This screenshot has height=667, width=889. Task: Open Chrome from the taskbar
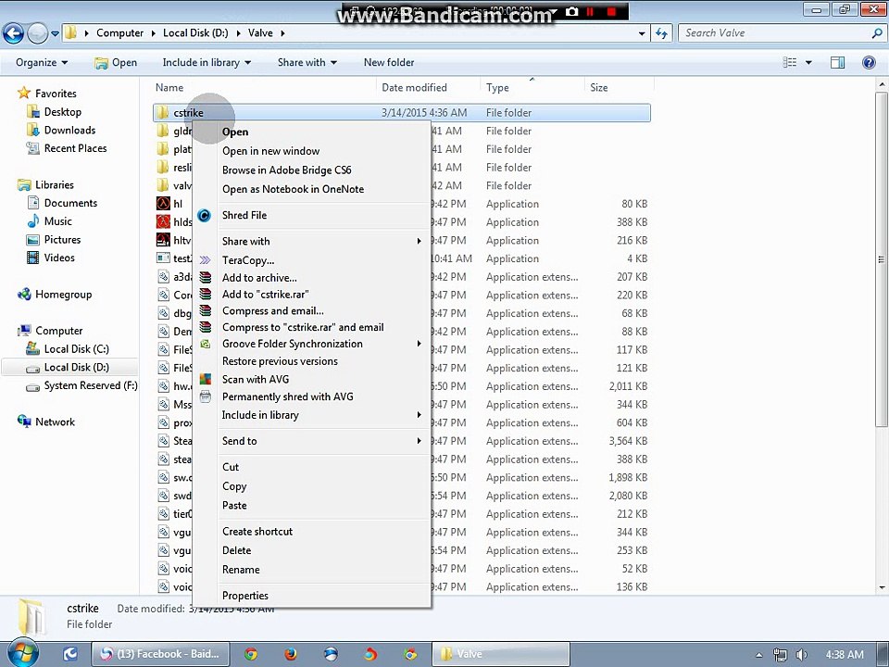coord(251,654)
